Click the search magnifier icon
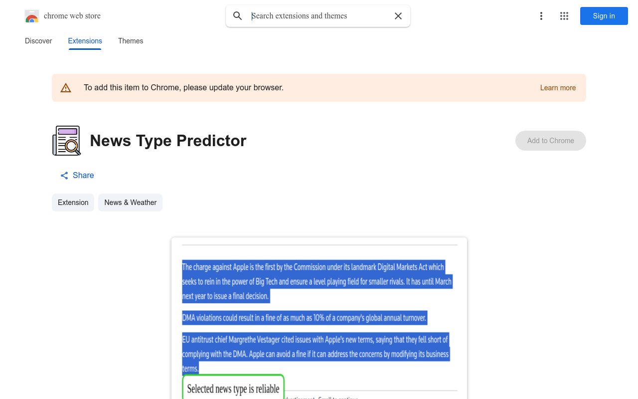 point(238,16)
